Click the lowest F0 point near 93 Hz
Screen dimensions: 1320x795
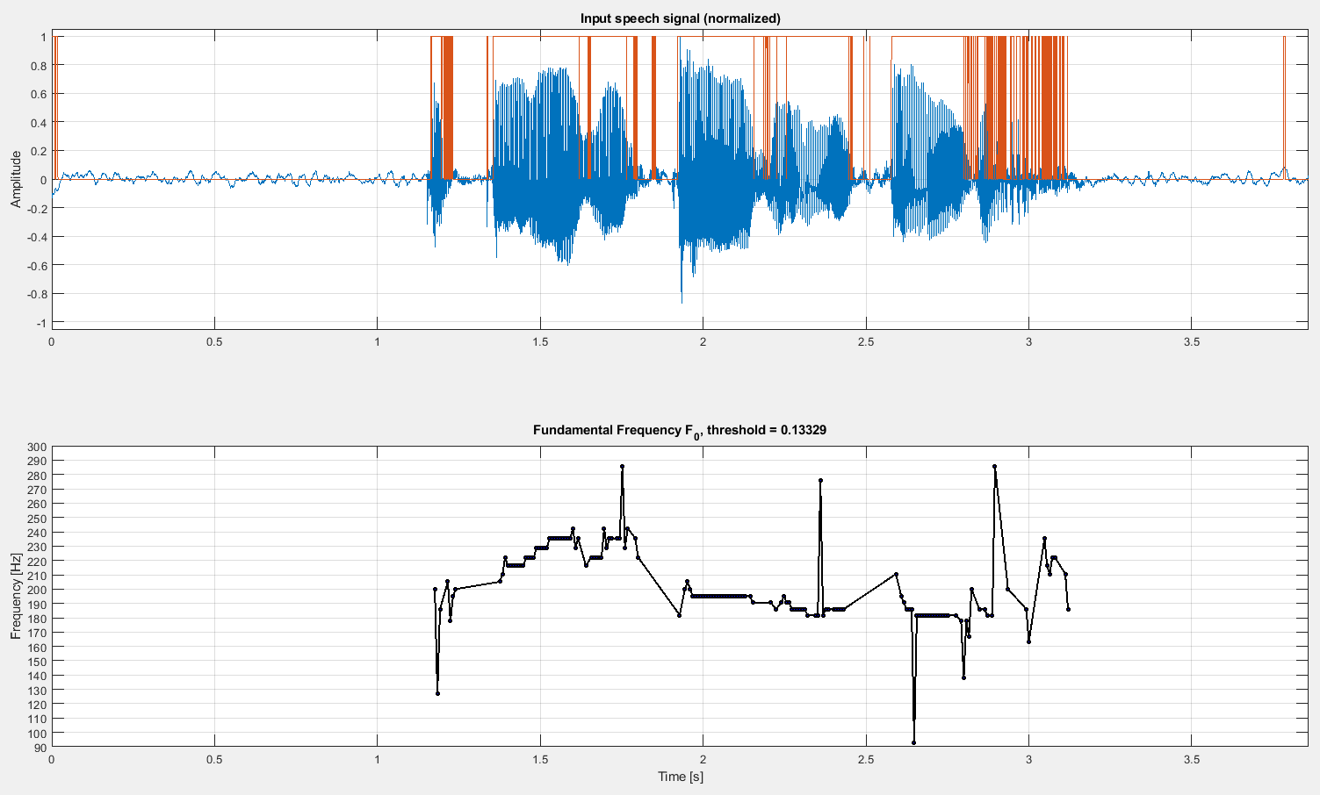(913, 742)
